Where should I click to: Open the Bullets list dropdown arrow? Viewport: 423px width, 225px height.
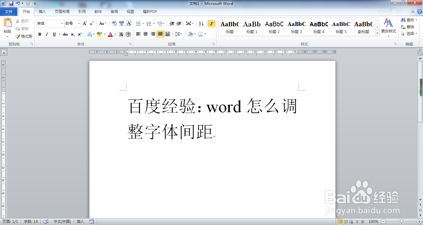[143, 23]
